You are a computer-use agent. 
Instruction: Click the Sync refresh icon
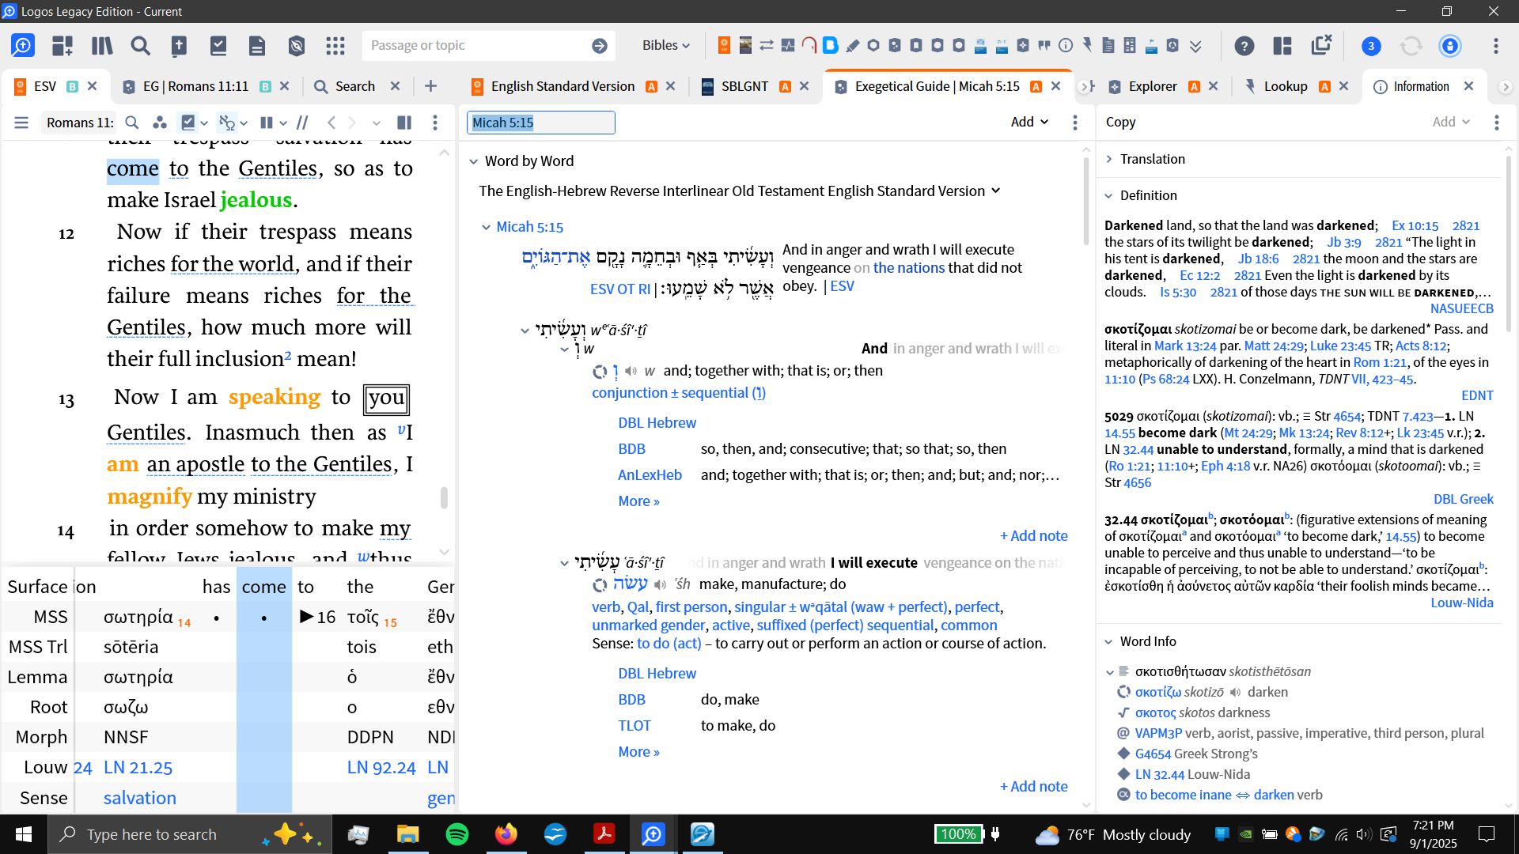click(x=1411, y=46)
